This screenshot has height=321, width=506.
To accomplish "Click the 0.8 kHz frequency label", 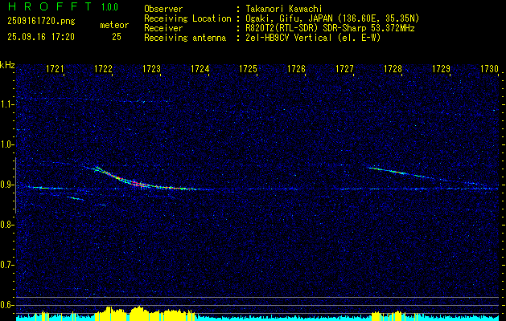I will point(7,225).
